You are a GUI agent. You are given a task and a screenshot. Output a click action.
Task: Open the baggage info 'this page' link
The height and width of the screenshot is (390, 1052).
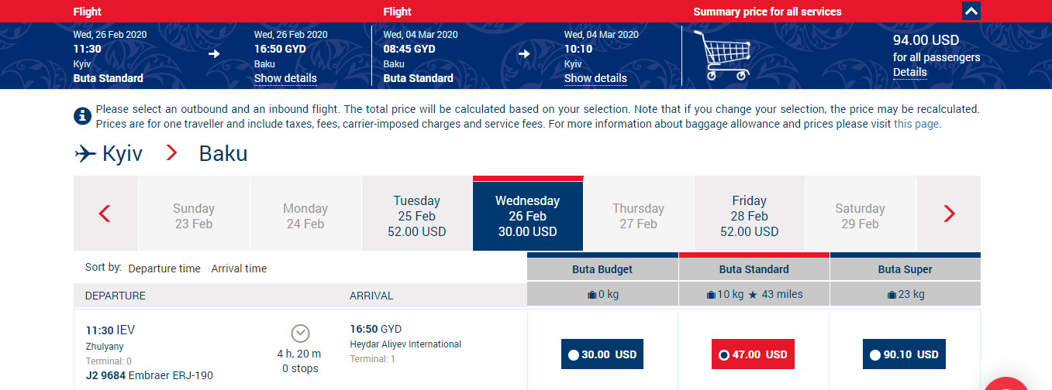click(917, 124)
